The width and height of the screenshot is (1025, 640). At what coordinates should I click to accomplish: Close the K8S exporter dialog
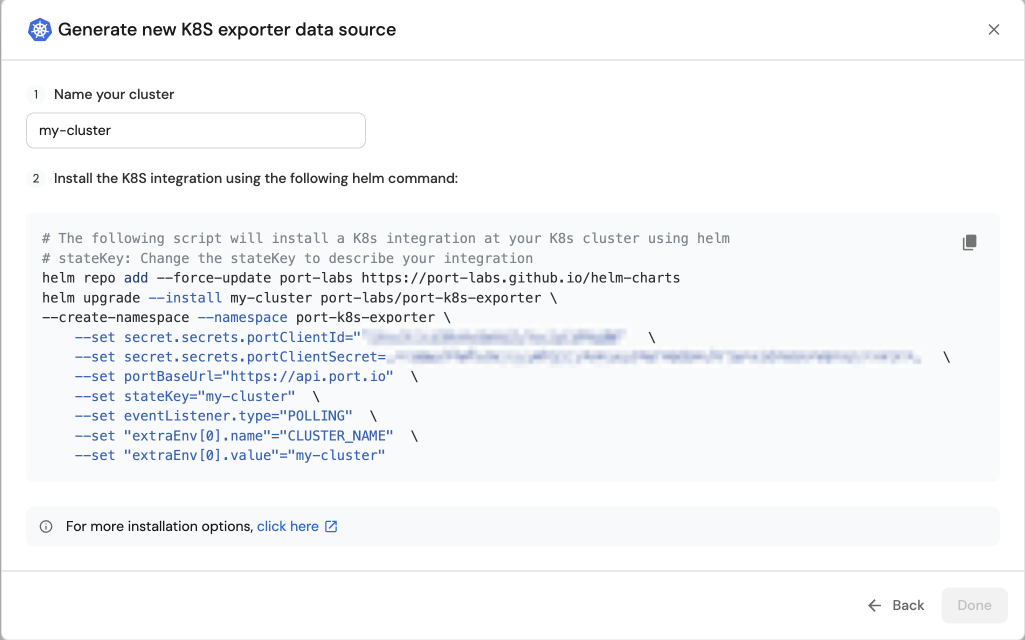click(x=993, y=29)
